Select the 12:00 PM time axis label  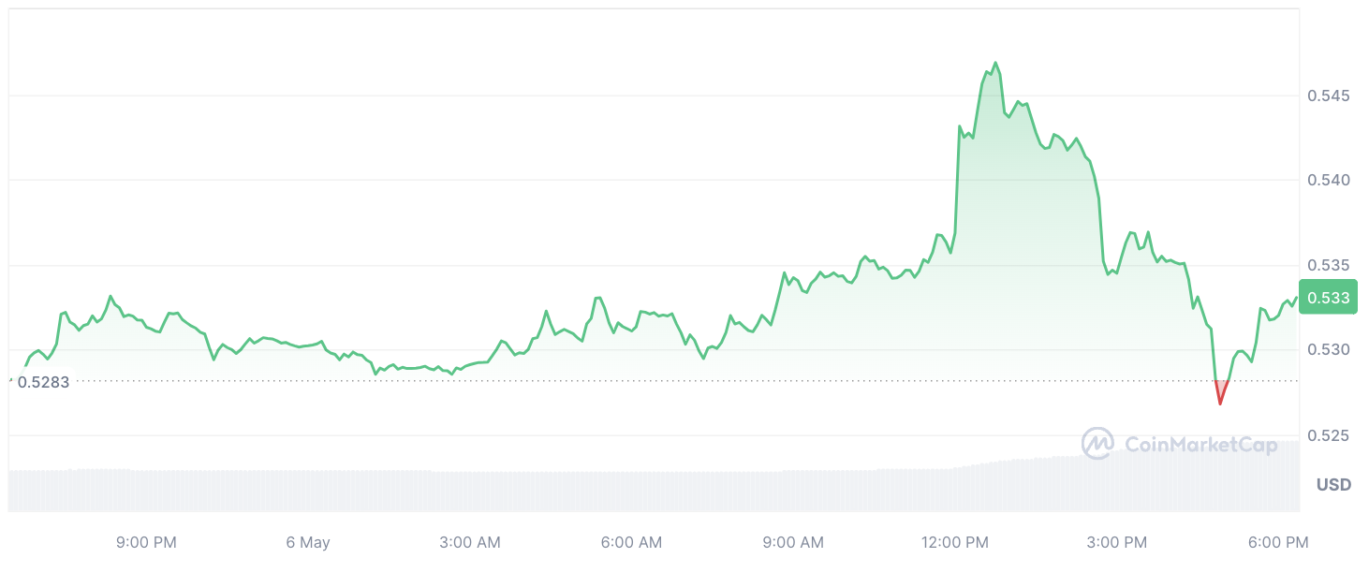tap(956, 542)
